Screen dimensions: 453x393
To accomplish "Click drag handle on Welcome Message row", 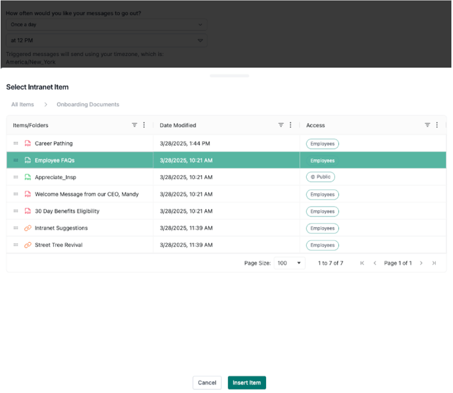I will pyautogui.click(x=16, y=194).
